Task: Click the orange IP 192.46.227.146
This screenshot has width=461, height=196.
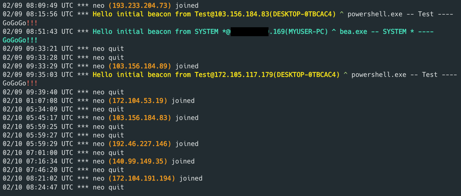Action: click(x=140, y=144)
